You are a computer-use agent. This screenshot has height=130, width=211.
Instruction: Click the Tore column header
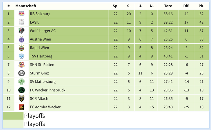click(168, 6)
